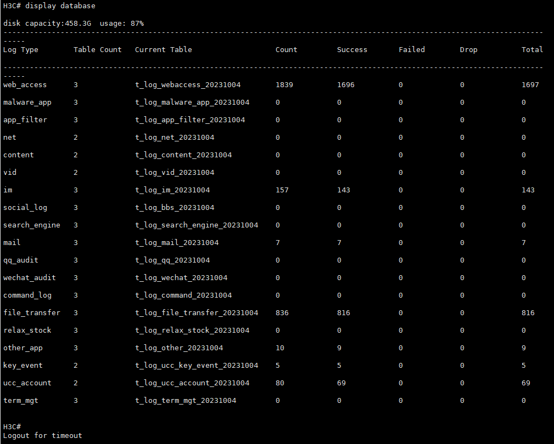The image size is (554, 444).
Task: Click table name t_log_ucc_account_20231004
Action: coord(192,383)
